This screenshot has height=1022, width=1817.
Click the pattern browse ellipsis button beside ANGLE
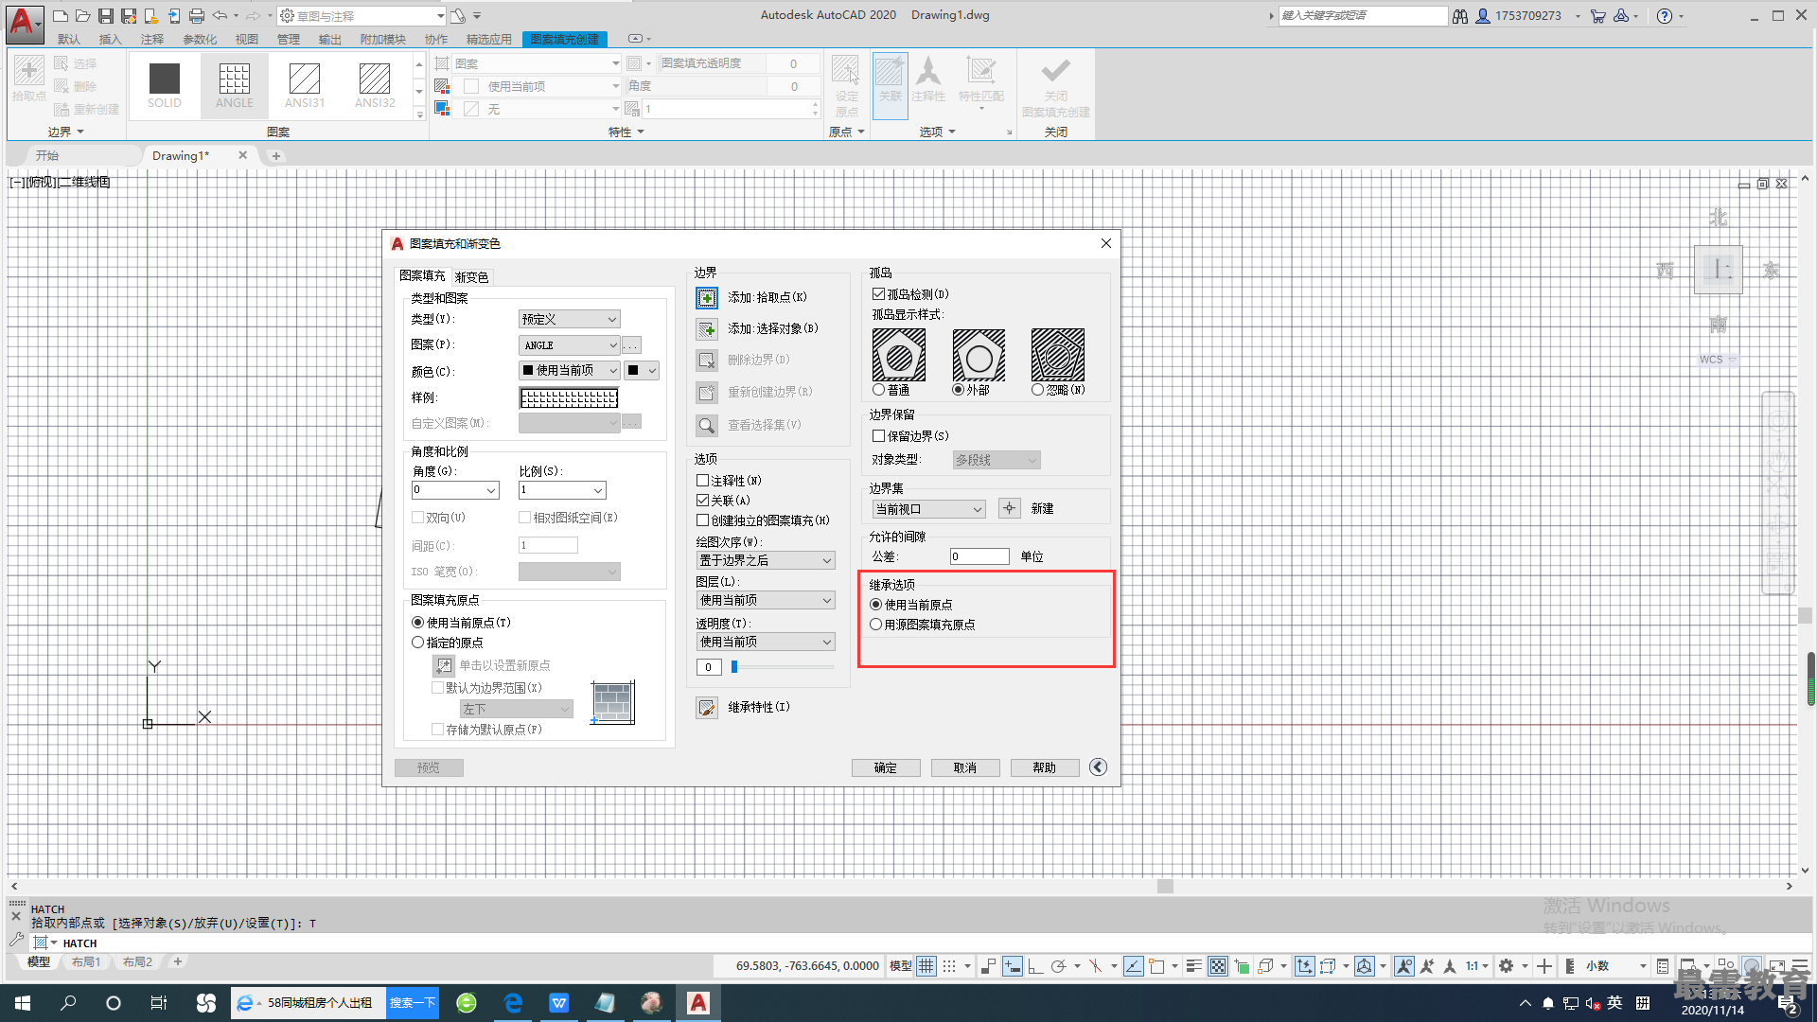pos(631,345)
